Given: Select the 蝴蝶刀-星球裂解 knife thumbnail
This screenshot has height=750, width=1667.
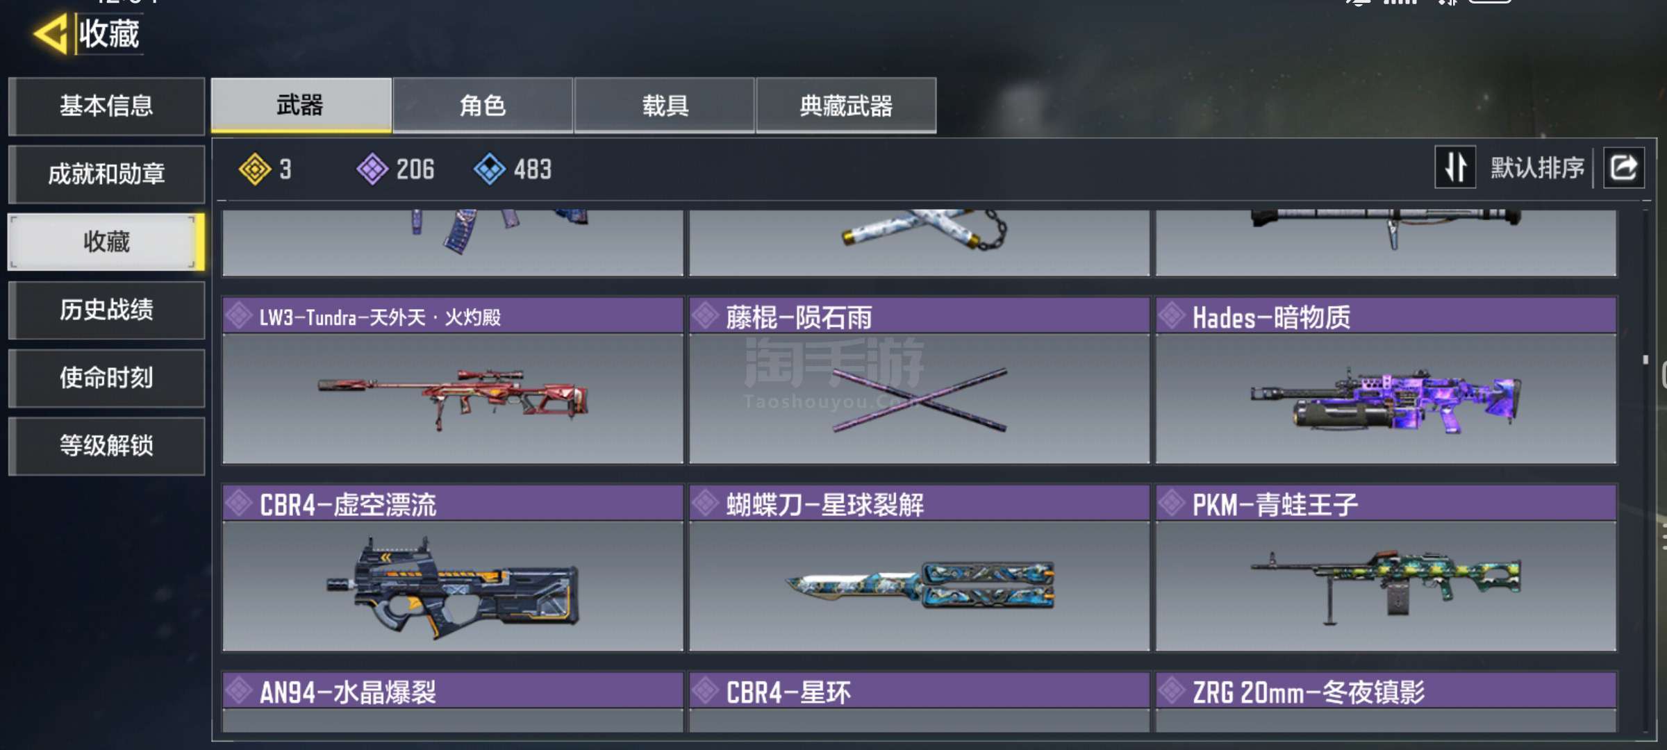Looking at the screenshot, I should point(920,585).
